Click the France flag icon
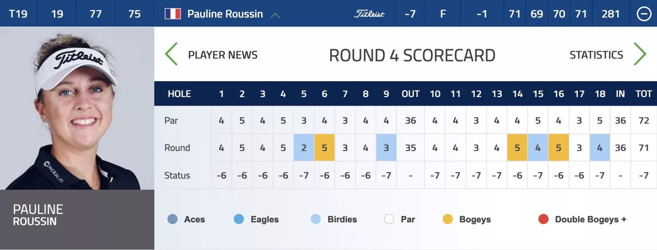The width and height of the screenshot is (657, 250). coord(172,14)
